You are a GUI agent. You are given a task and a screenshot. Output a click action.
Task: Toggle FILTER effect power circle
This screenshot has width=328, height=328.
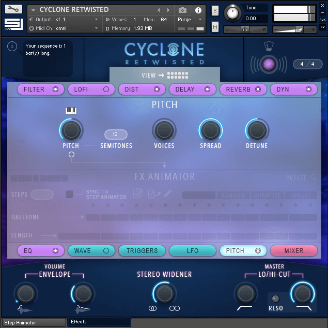pyautogui.click(x=55, y=90)
